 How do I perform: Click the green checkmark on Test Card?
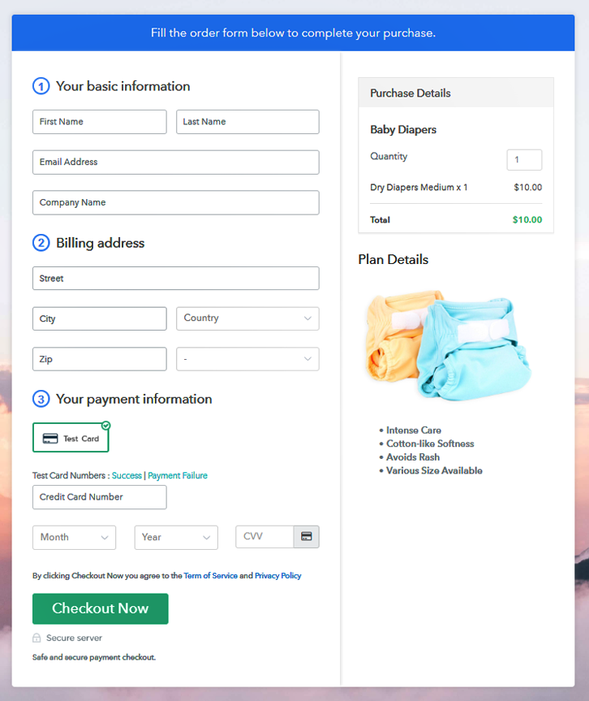point(106,425)
